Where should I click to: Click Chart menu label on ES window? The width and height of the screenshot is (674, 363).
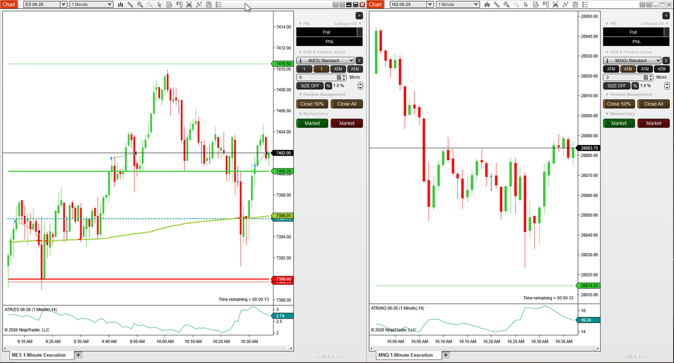[x=8, y=4]
